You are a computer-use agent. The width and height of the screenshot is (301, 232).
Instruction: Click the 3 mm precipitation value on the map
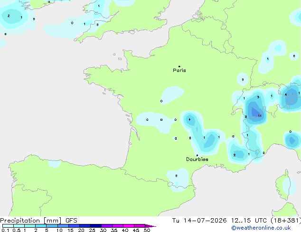[x=258, y=97]
